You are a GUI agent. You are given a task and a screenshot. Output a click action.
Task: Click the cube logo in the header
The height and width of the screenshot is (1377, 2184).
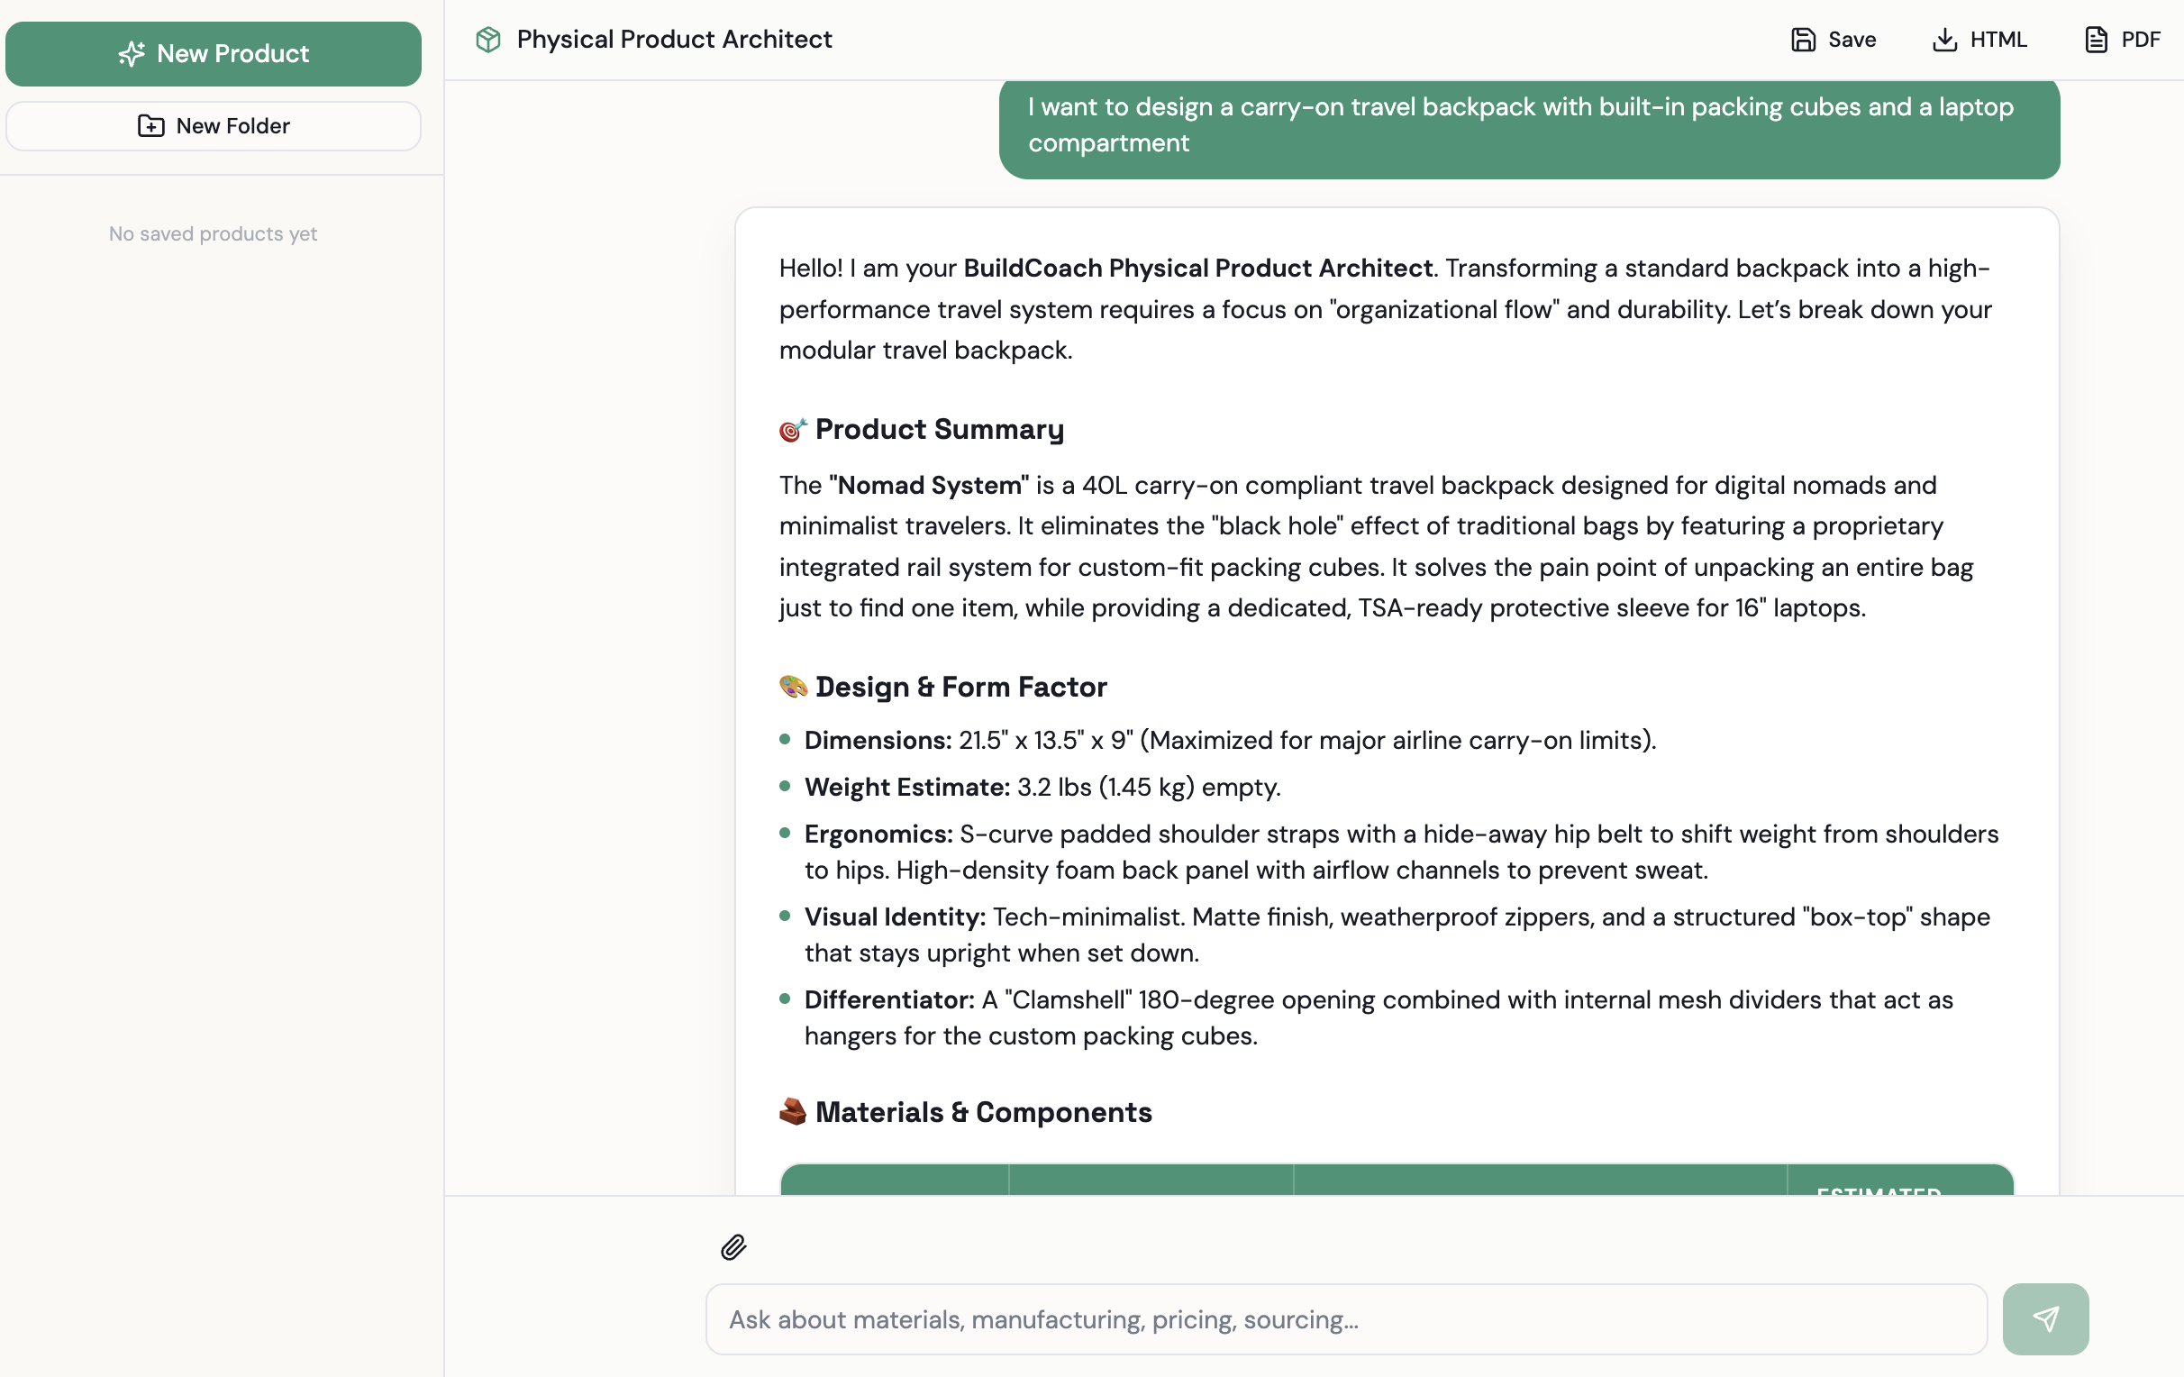[x=488, y=40]
